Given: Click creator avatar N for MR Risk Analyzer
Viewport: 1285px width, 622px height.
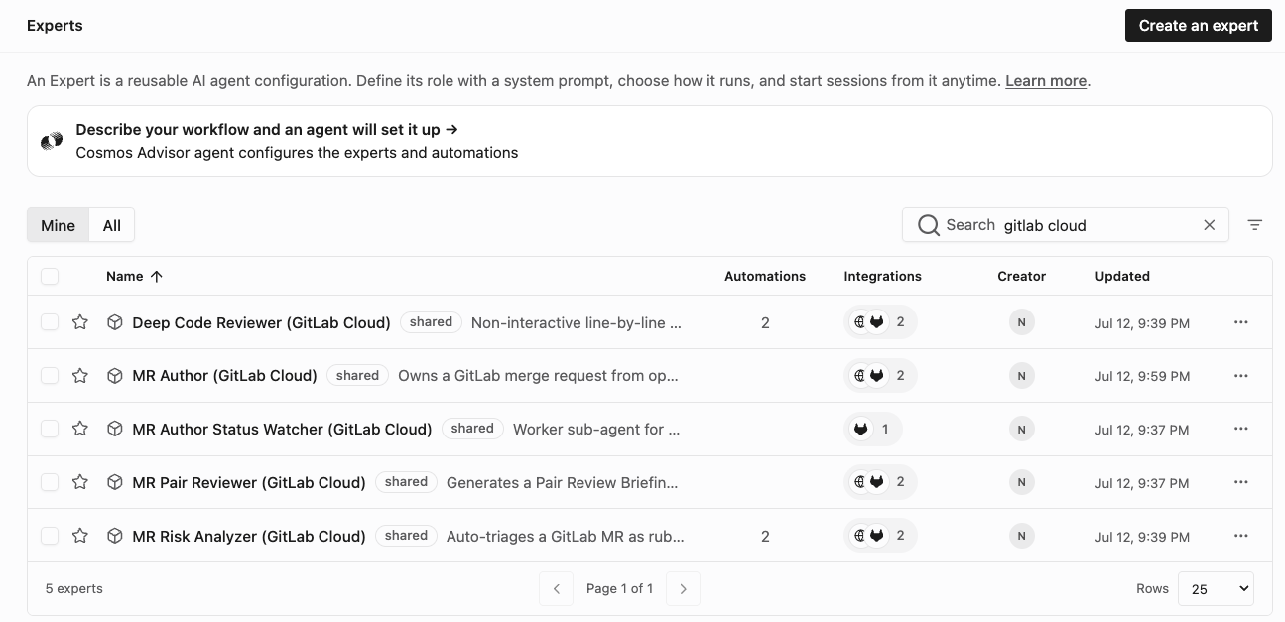Looking at the screenshot, I should point(1021,536).
